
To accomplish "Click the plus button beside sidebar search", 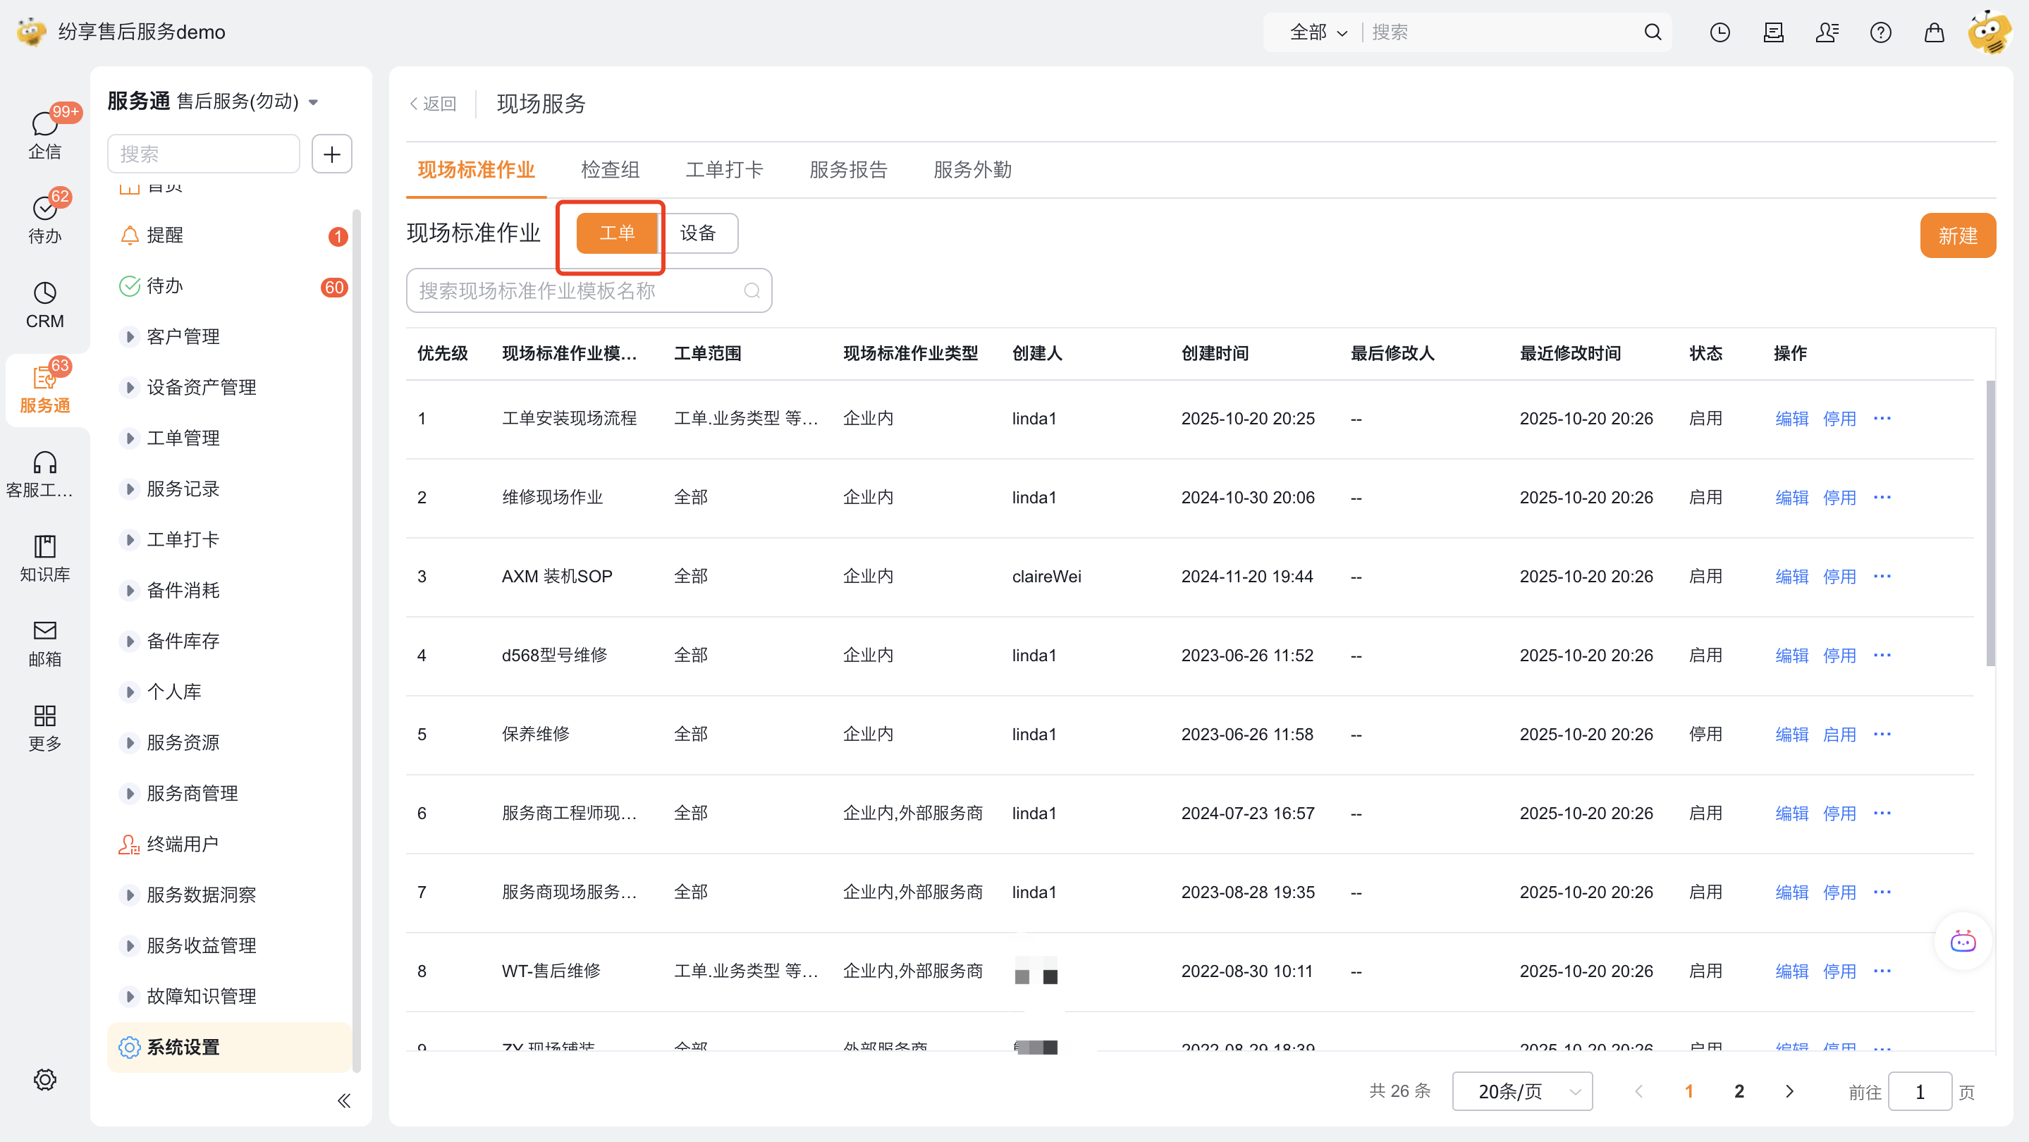I will coord(331,154).
